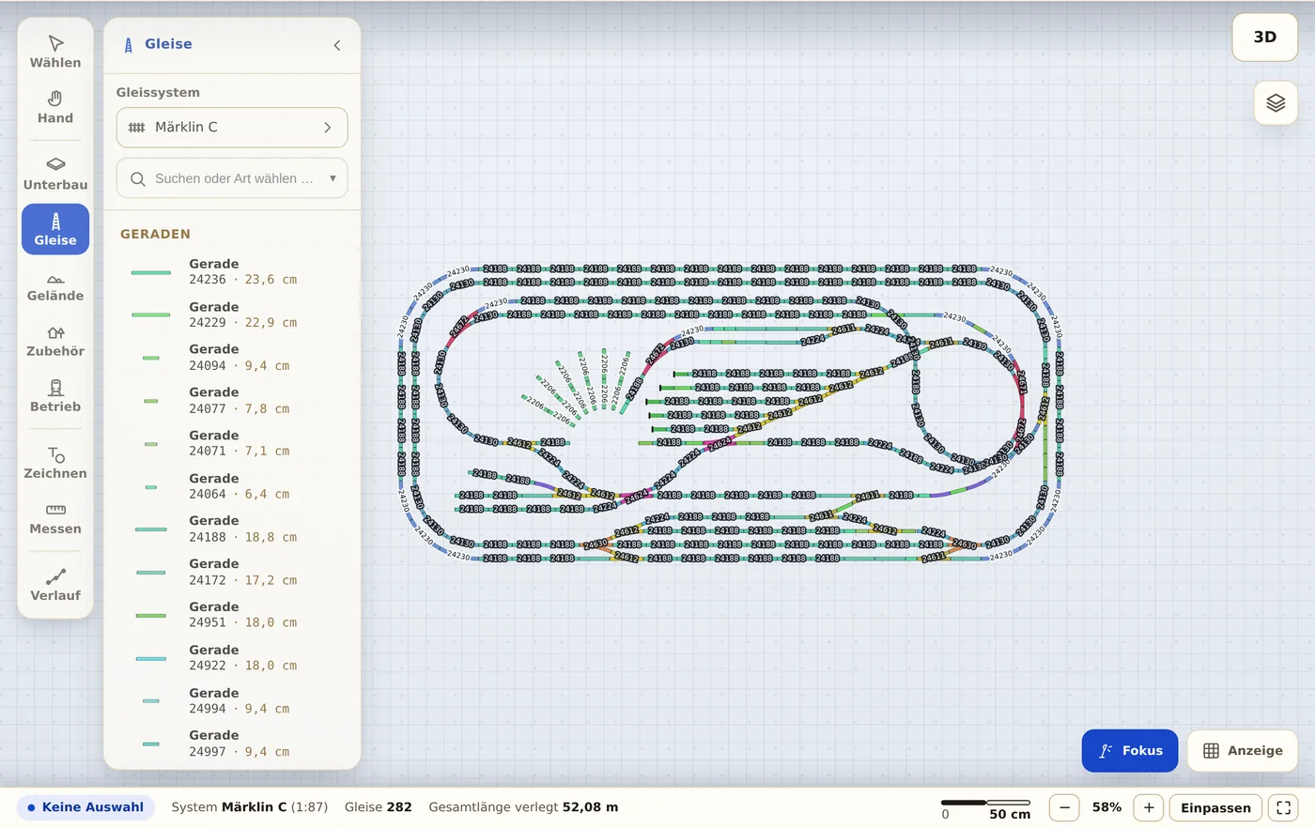Open the Gleise track tool
Screen dimensions: 1315x828
click(x=55, y=229)
